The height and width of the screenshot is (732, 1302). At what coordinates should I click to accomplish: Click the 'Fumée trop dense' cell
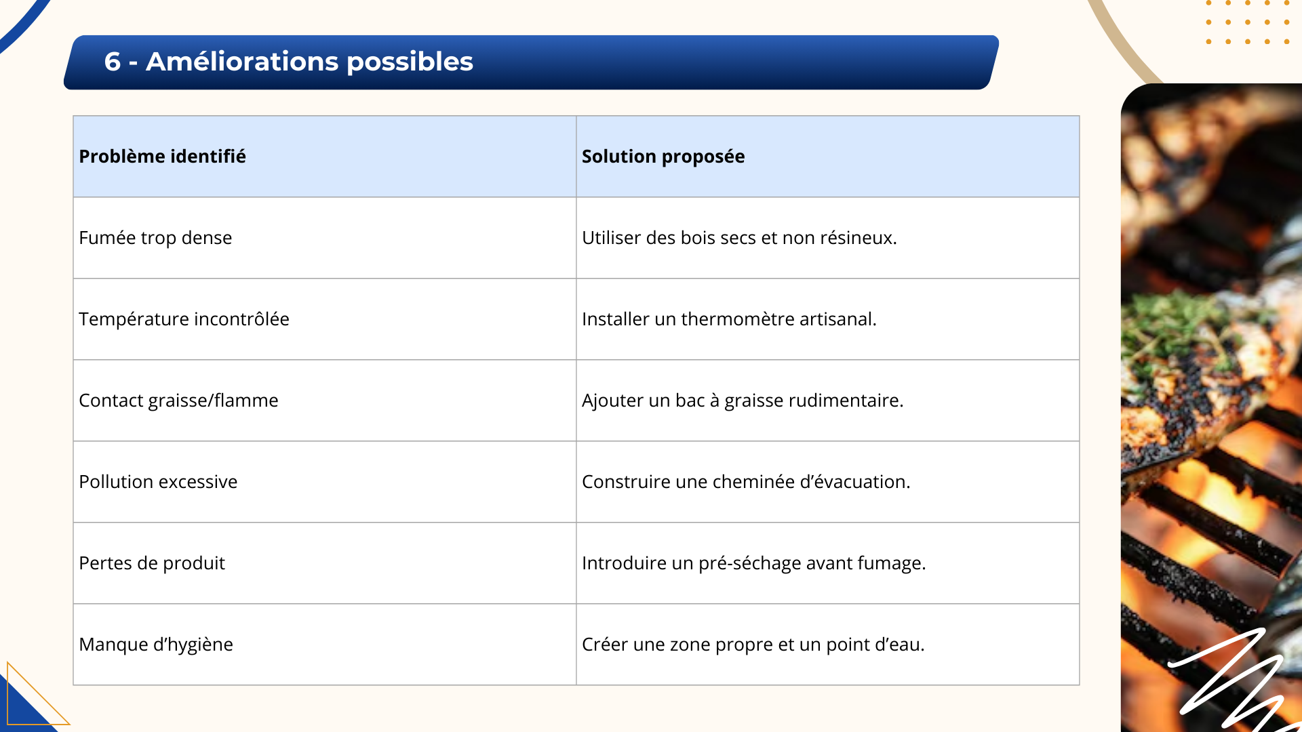325,238
